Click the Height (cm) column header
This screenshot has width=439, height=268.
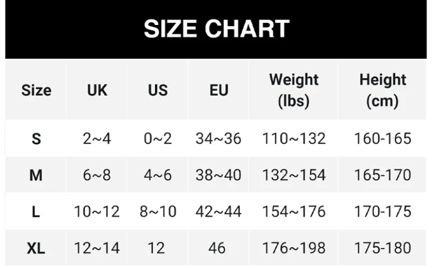point(382,90)
